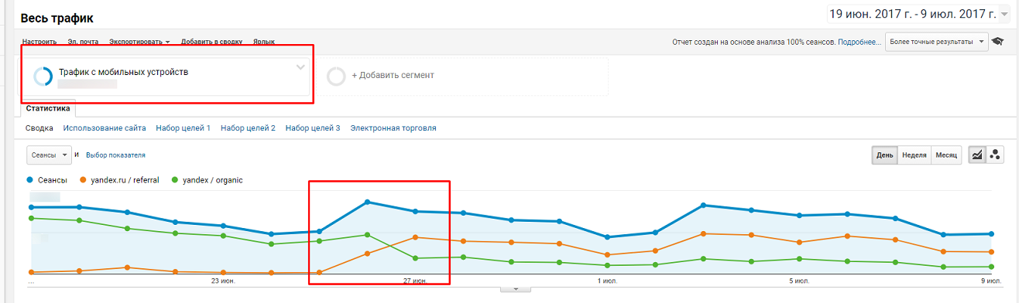Viewport: 1019px width, 303px height.
Task: Open the date range picker arrow
Action: pos(1004,15)
